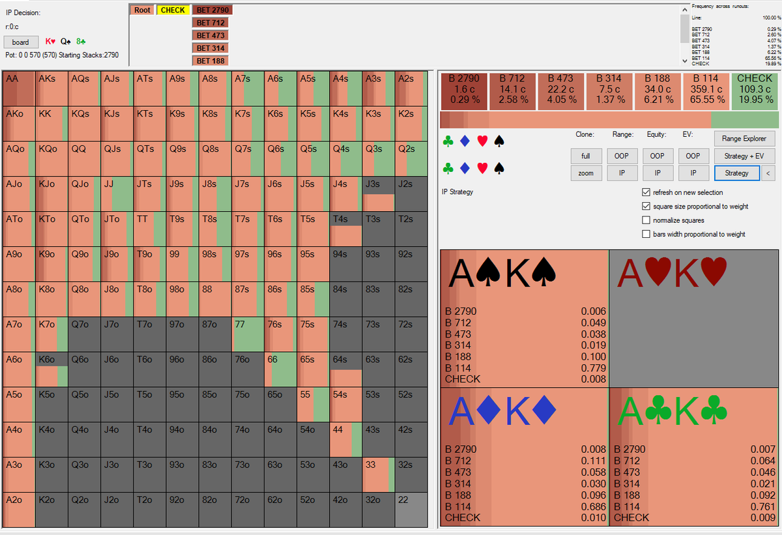Click the King of hearts board card
Image resolution: width=782 pixels, height=535 pixels.
(50, 42)
